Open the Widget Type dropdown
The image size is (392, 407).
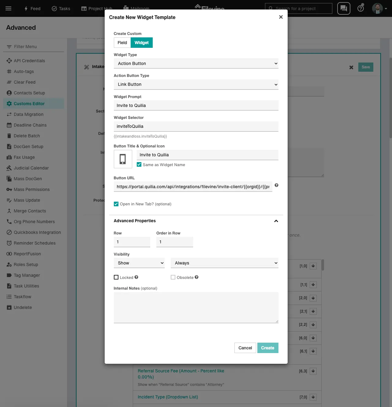[196, 63]
